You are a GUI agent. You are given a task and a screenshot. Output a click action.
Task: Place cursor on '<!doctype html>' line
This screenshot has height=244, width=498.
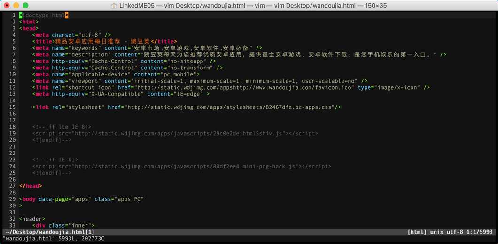coord(44,15)
